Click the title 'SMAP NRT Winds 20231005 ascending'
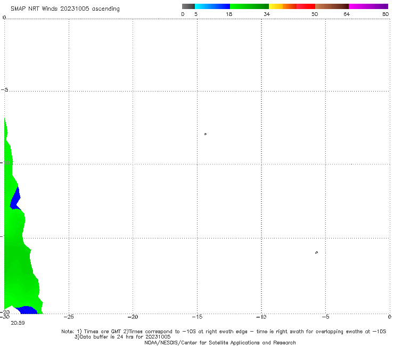Viewport: 394px width, 346px height. coord(65,9)
